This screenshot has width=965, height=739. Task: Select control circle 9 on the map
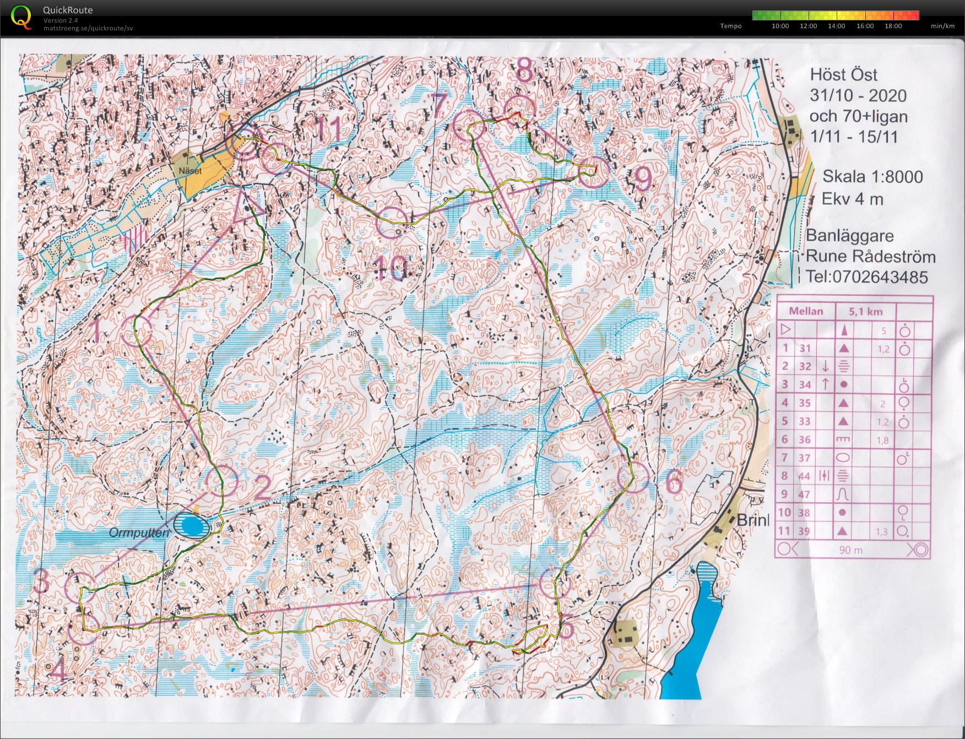click(x=595, y=172)
